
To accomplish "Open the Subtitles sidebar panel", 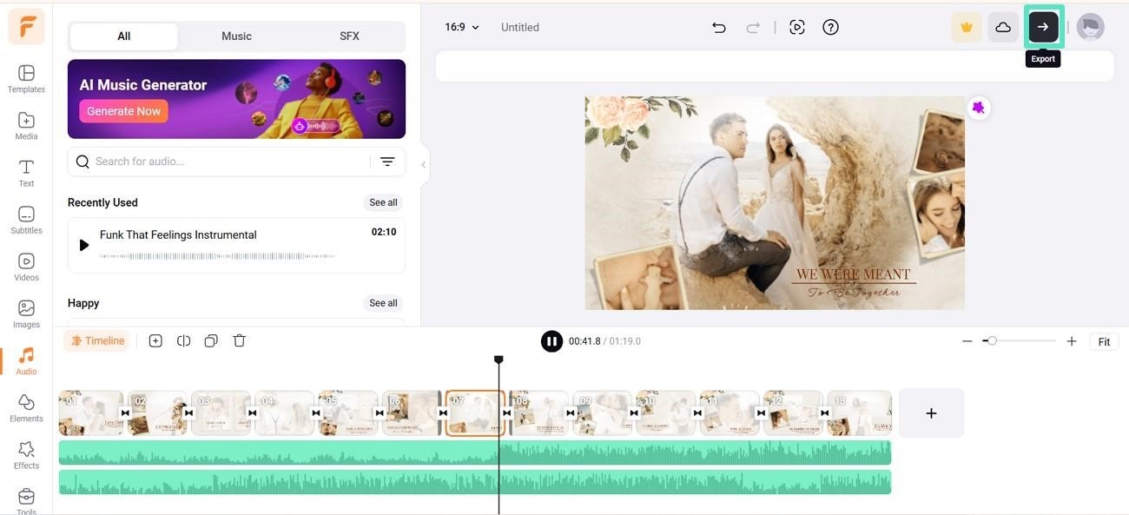I will click(26, 219).
